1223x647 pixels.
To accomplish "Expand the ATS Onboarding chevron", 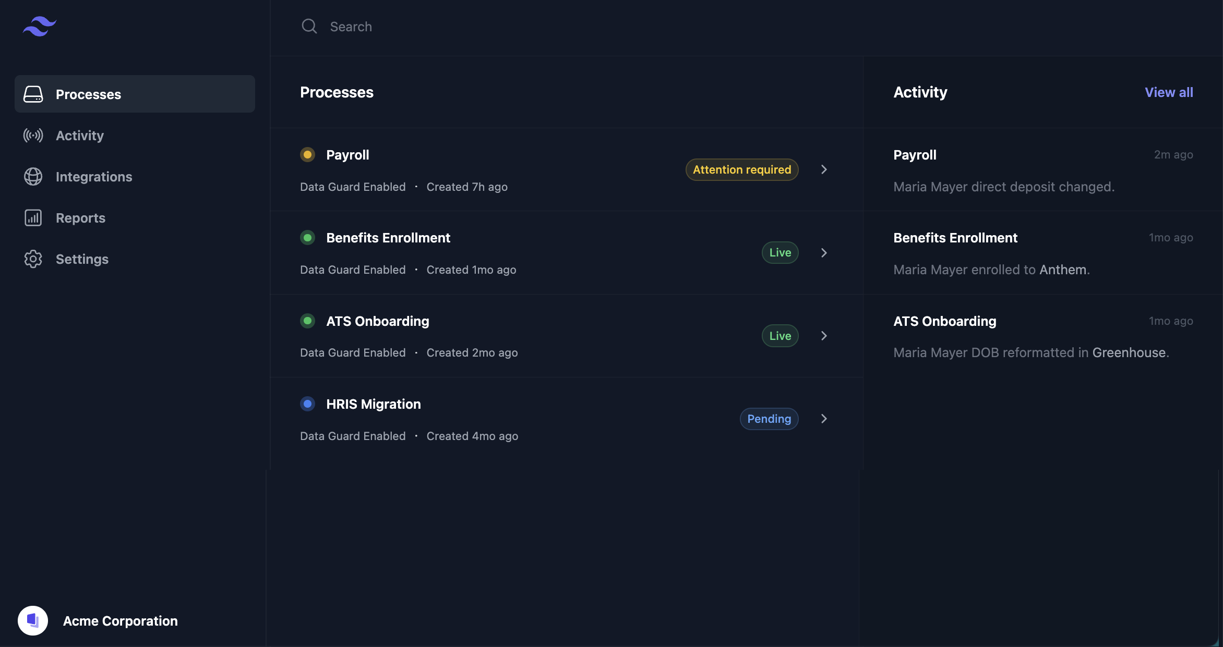I will tap(823, 335).
